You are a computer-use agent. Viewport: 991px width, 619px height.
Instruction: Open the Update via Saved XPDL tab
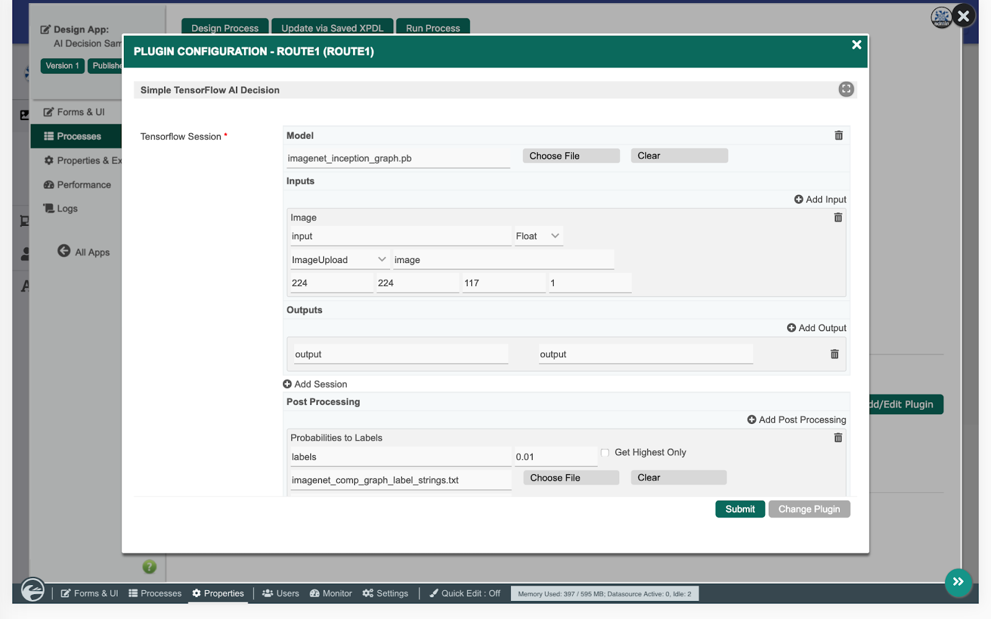pyautogui.click(x=333, y=27)
